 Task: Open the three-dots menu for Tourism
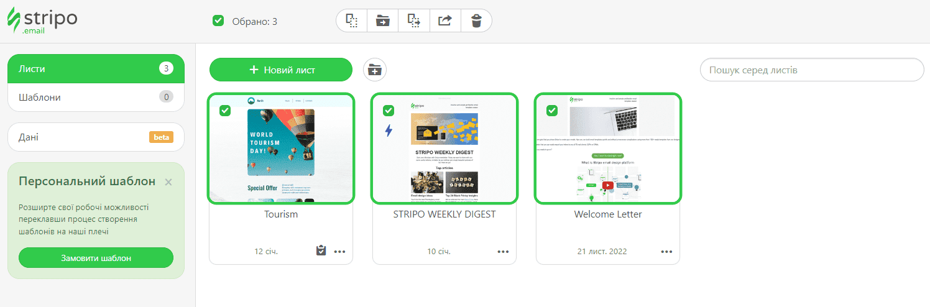coord(339,252)
